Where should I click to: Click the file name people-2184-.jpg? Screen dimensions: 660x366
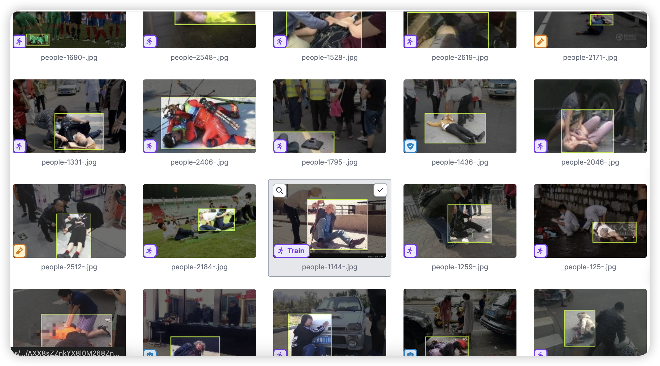[x=199, y=267]
